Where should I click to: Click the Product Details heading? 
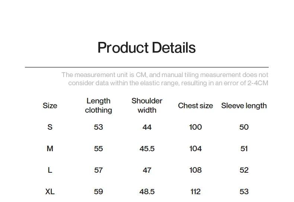[147, 48]
